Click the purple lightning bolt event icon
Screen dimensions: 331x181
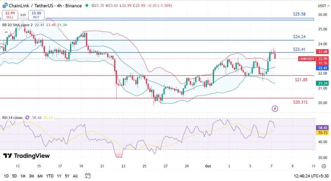275,108
